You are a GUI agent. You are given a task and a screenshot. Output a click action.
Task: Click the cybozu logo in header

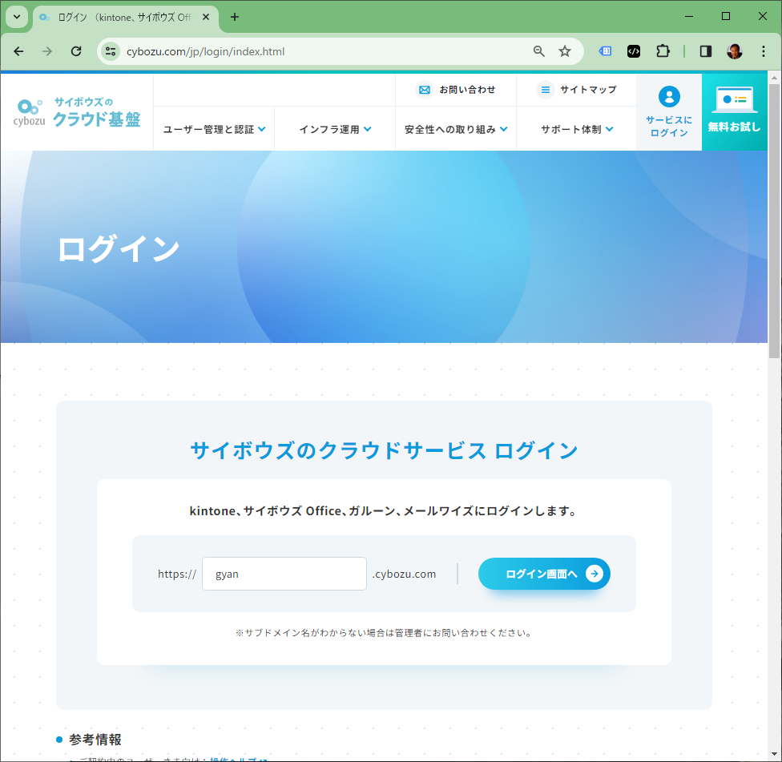(x=77, y=112)
